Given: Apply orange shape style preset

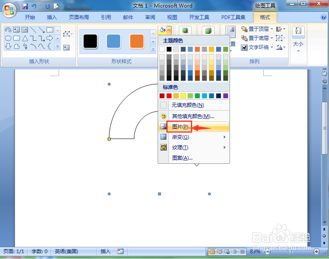Looking at the screenshot, I should click(137, 42).
